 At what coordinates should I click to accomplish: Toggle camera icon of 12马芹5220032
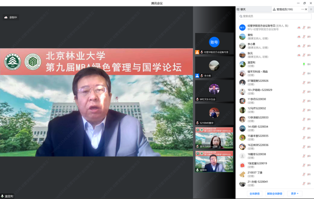point(309,110)
